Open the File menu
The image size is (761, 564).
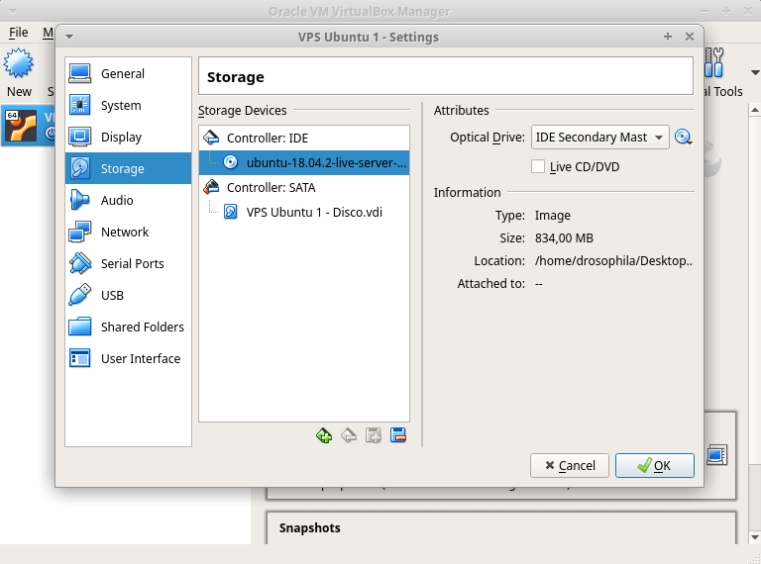(x=18, y=33)
